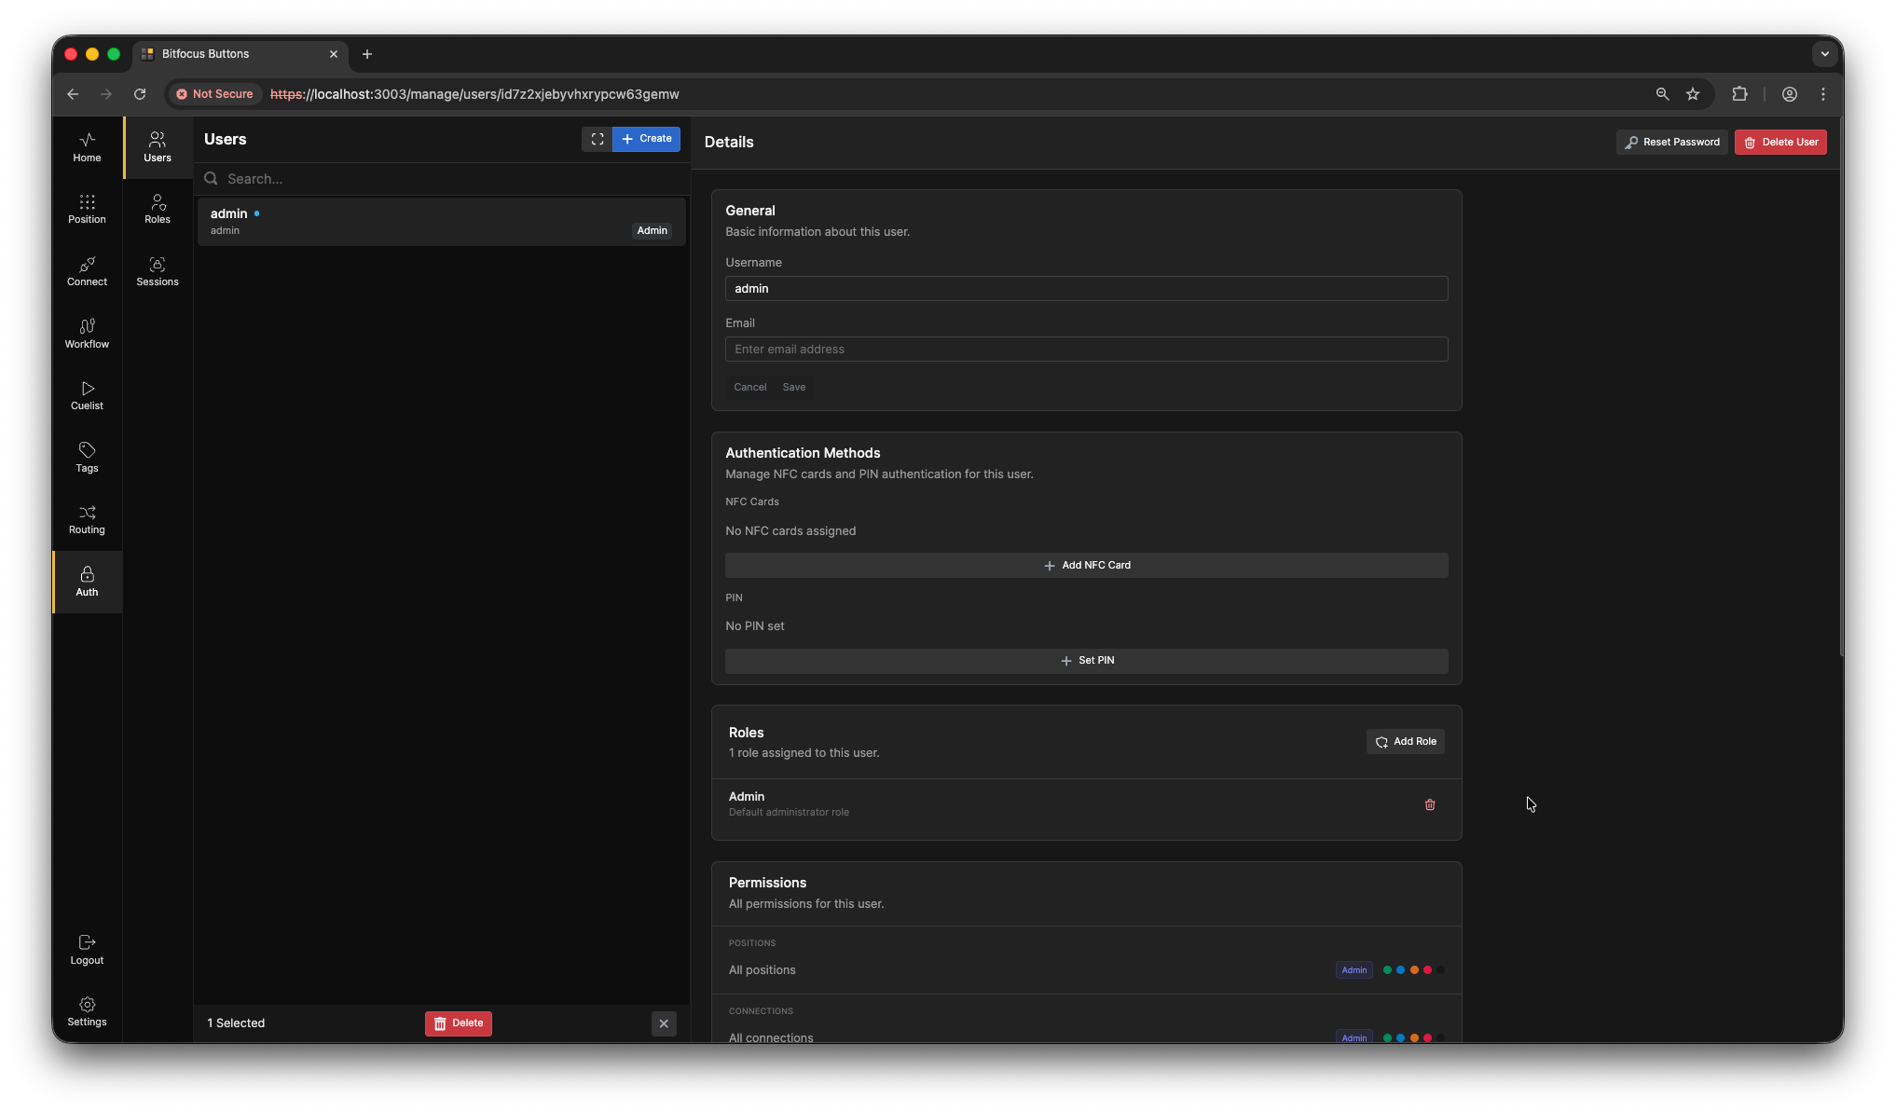
Task: Toggle fullscreen for the Users list
Action: [x=598, y=139]
